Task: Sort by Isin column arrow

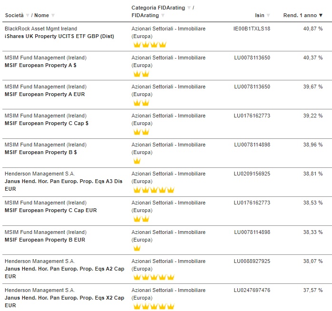Action: pyautogui.click(x=268, y=15)
